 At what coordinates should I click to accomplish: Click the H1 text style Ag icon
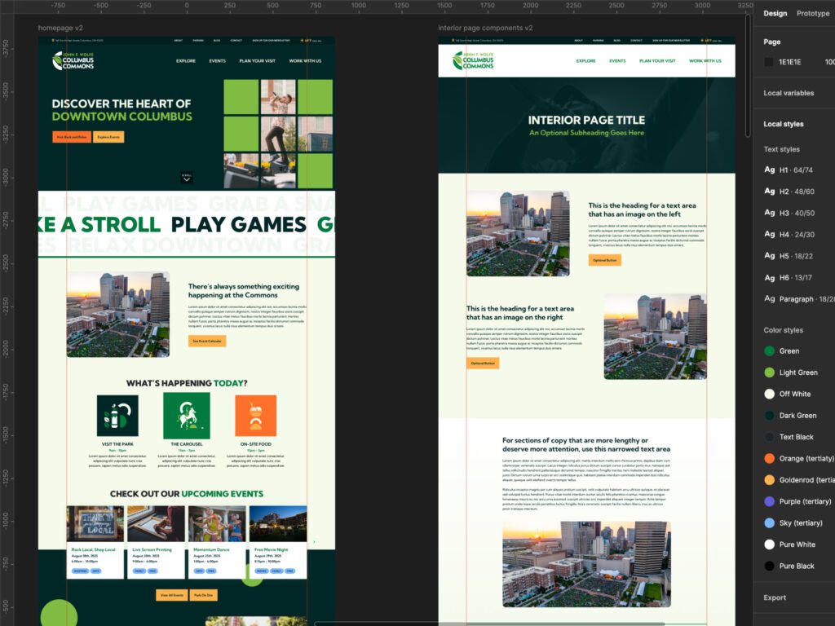769,170
